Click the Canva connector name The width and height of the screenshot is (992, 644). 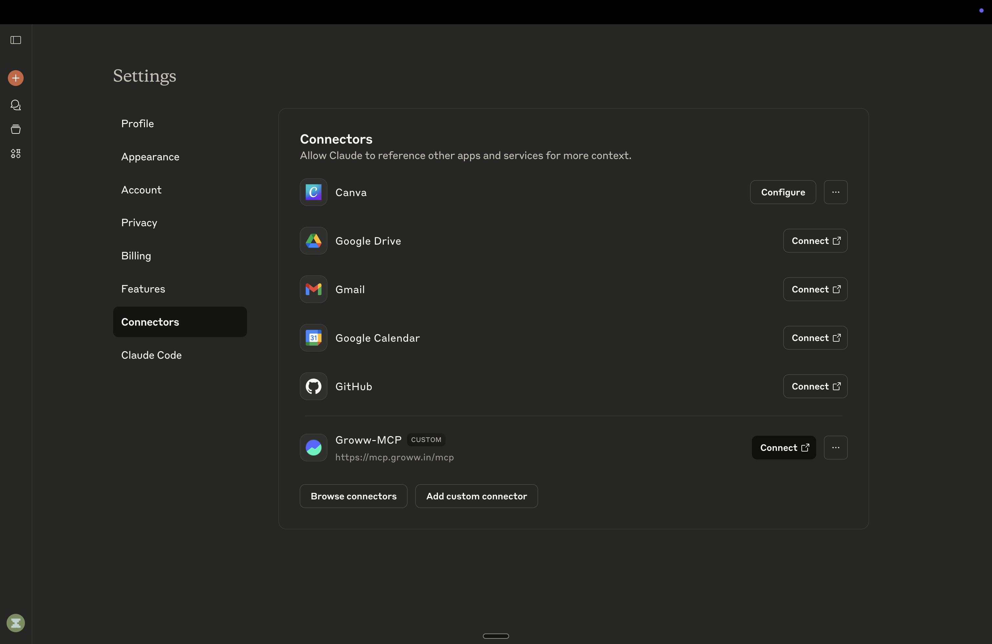click(351, 192)
